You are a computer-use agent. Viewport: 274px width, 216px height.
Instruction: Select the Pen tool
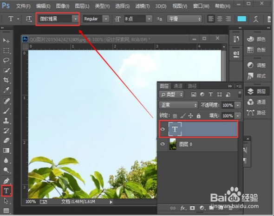click(6, 181)
